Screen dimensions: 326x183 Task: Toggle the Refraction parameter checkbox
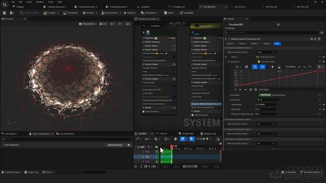(229, 109)
